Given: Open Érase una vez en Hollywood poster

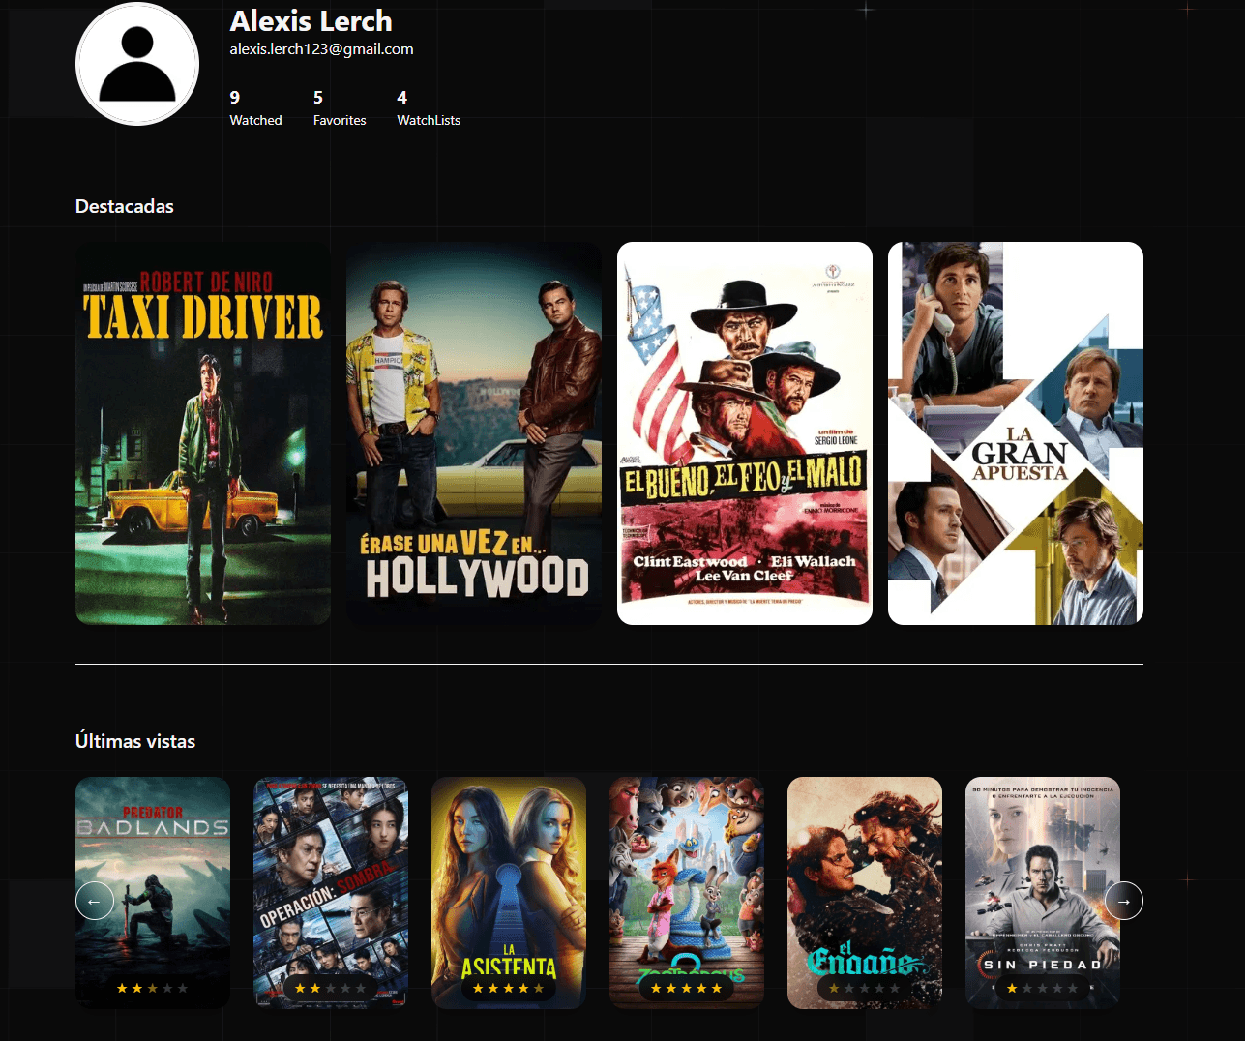Looking at the screenshot, I should pos(474,433).
